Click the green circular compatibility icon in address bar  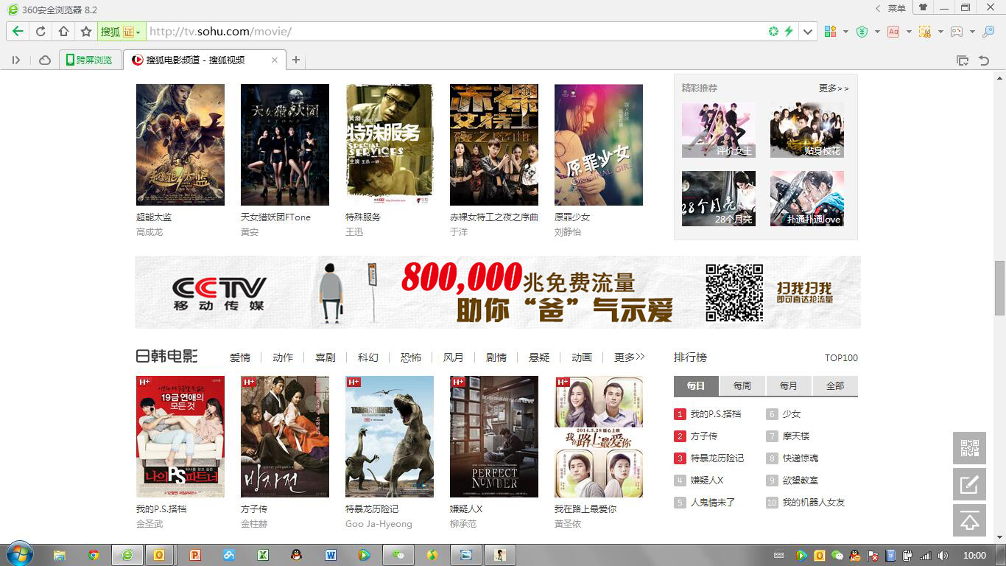(773, 32)
